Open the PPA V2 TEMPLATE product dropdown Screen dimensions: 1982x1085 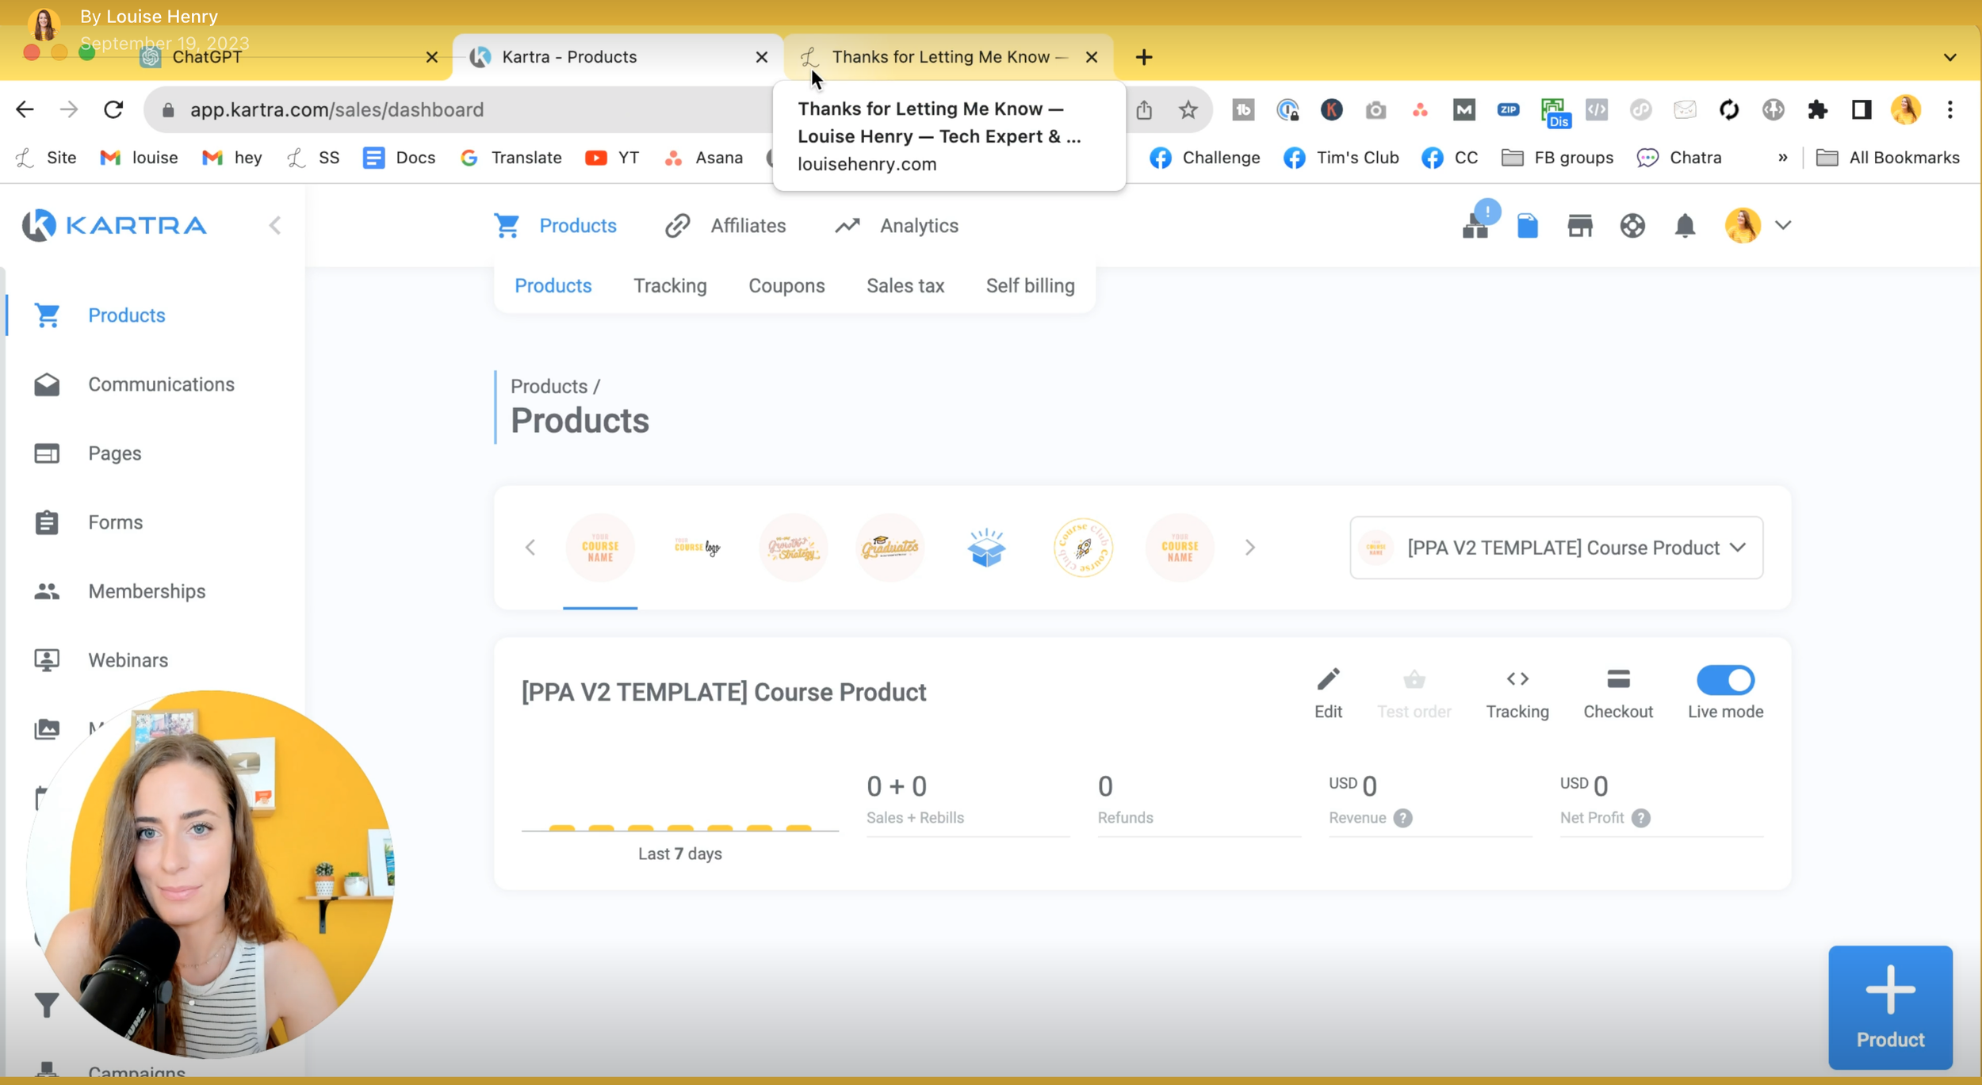pyautogui.click(x=1555, y=548)
